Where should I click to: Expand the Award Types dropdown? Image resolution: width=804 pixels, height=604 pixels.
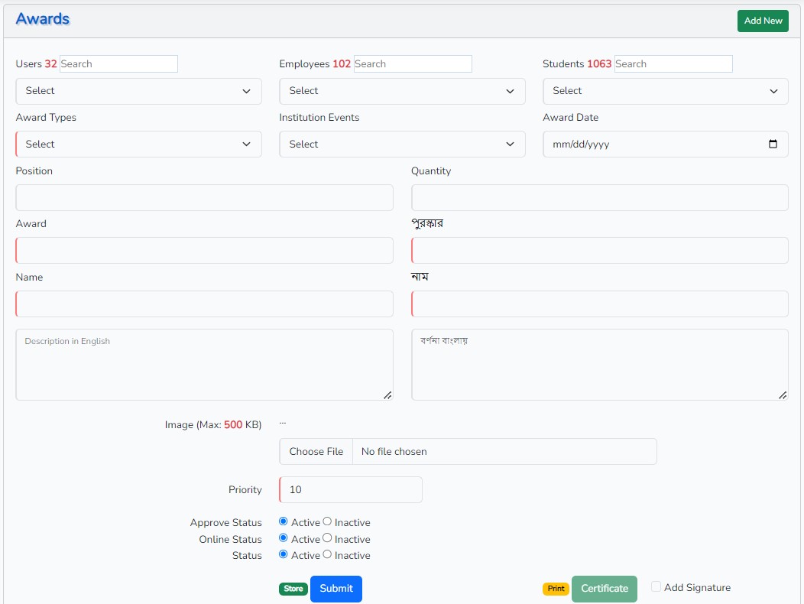138,145
